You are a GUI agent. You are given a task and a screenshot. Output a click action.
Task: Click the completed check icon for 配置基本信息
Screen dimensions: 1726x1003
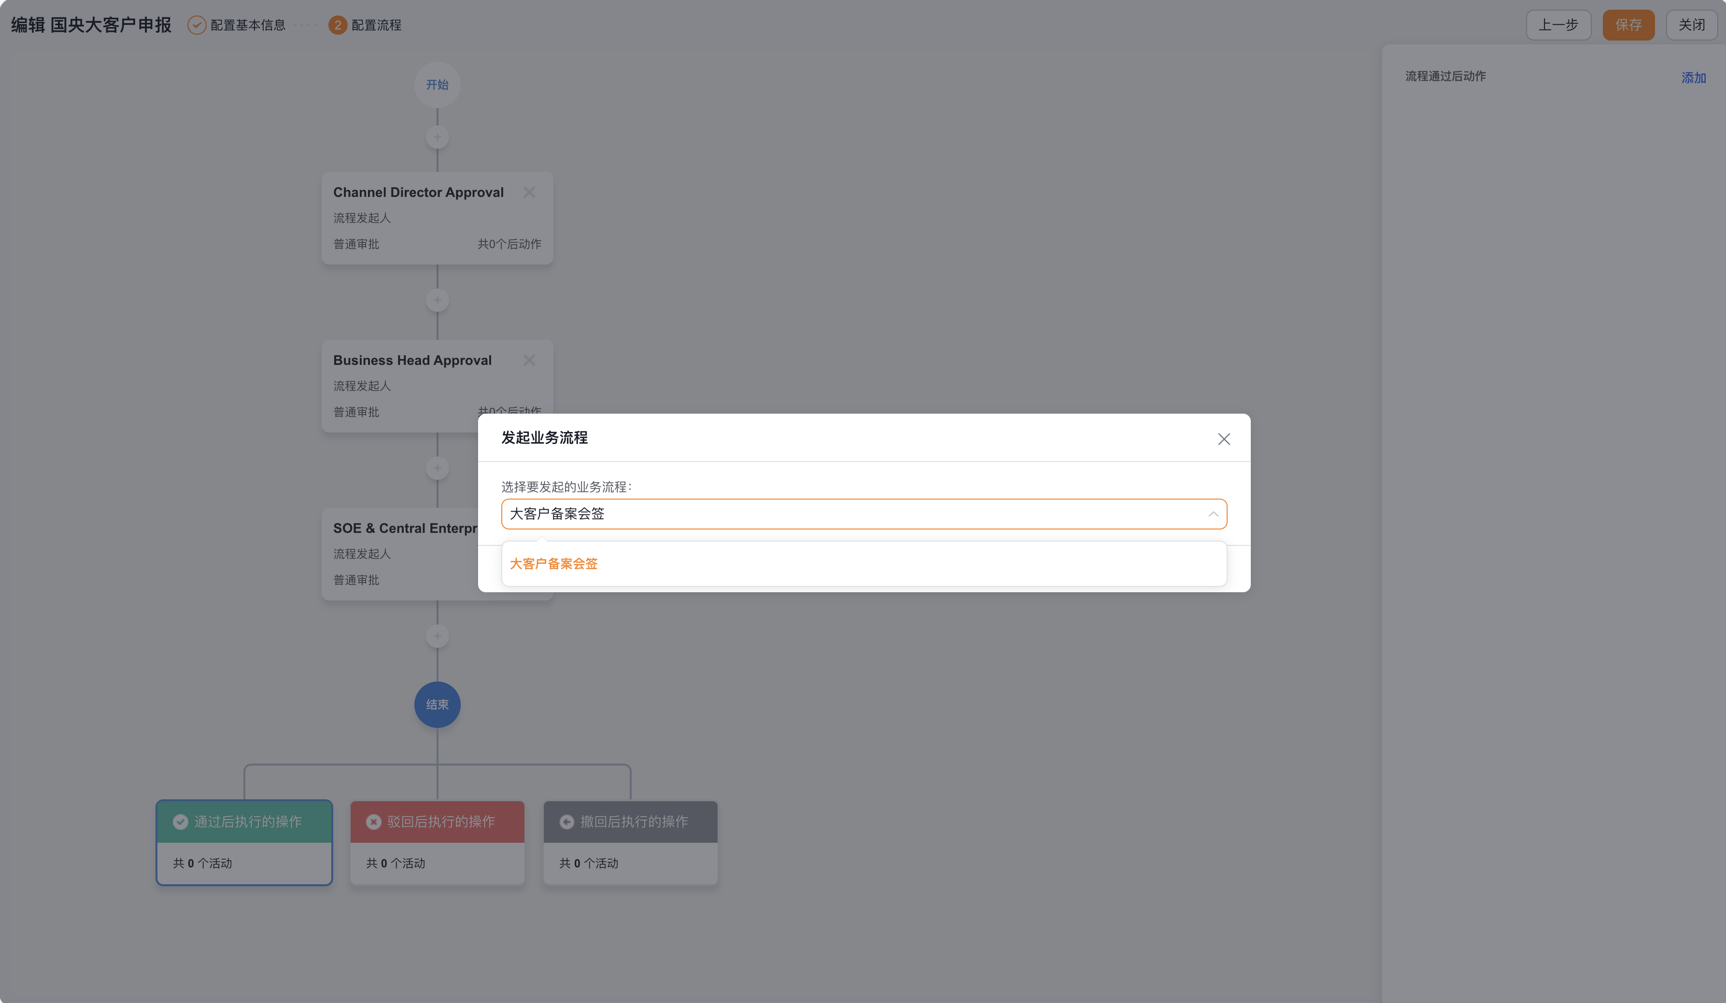pyautogui.click(x=197, y=25)
